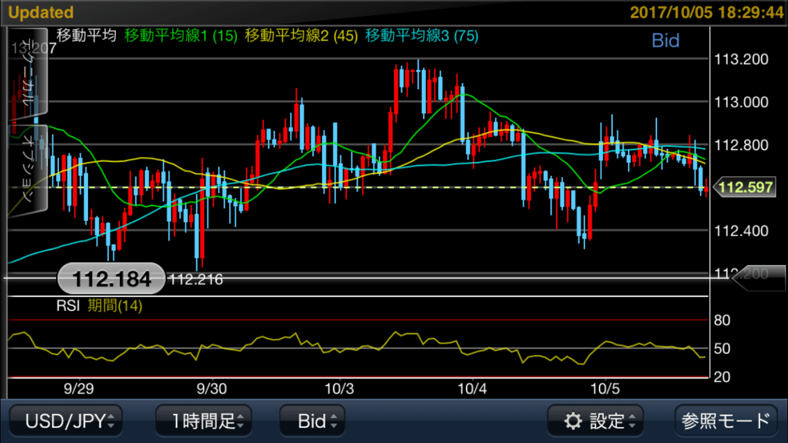Screen dimensions: 788x443
Task: Tap the 10/3 date axis label
Action: pyautogui.click(x=340, y=389)
